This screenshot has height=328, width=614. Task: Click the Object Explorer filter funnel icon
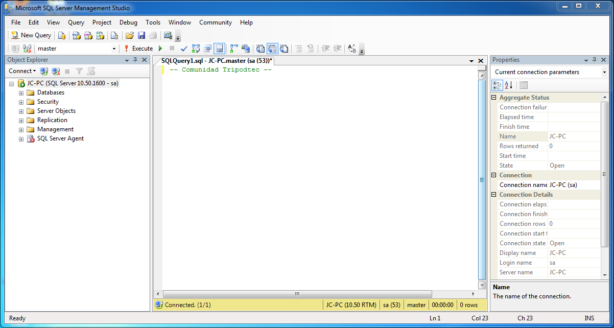tap(79, 71)
